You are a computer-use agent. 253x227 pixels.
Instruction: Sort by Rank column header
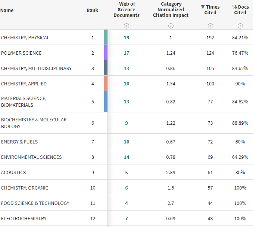click(93, 10)
